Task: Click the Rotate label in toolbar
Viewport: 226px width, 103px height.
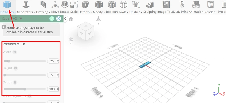Action: point(65,12)
